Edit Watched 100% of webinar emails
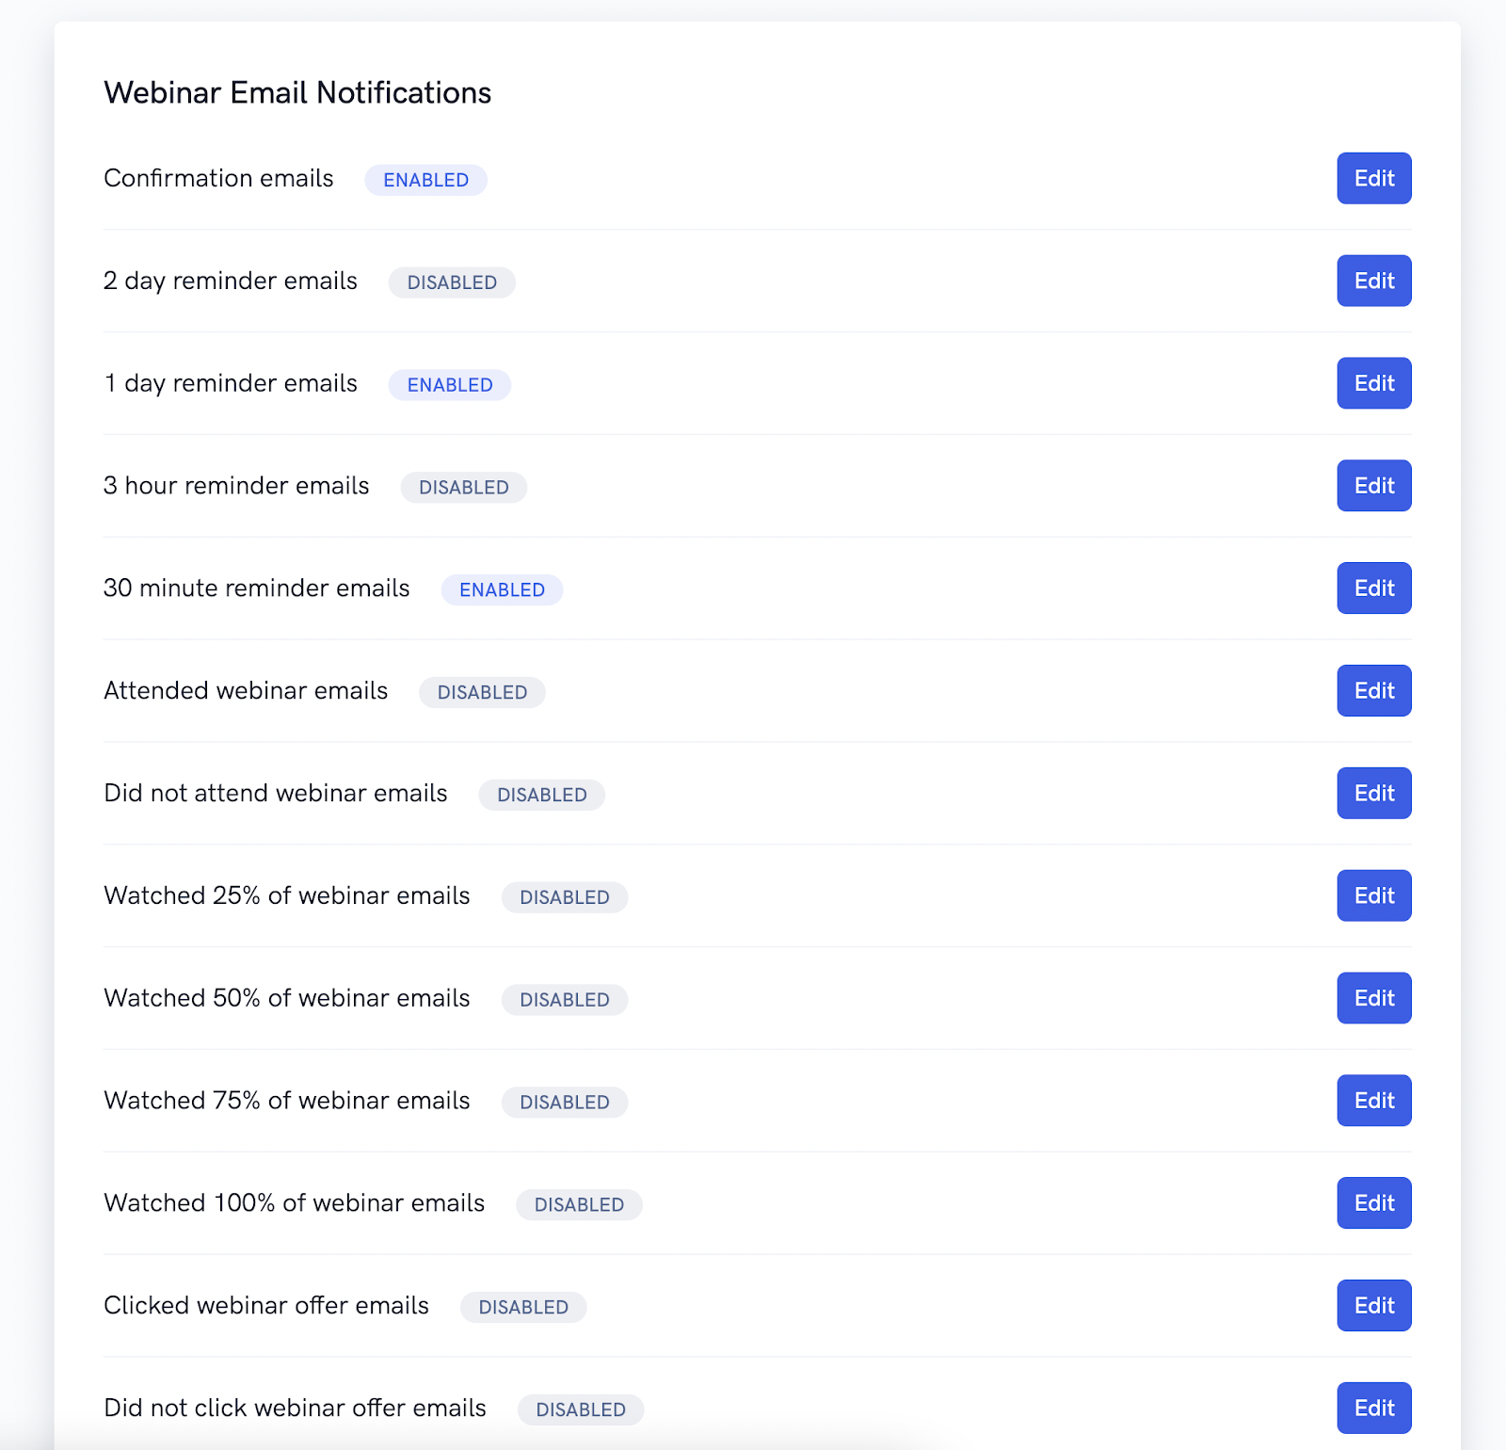The width and height of the screenshot is (1506, 1450). [x=1374, y=1203]
